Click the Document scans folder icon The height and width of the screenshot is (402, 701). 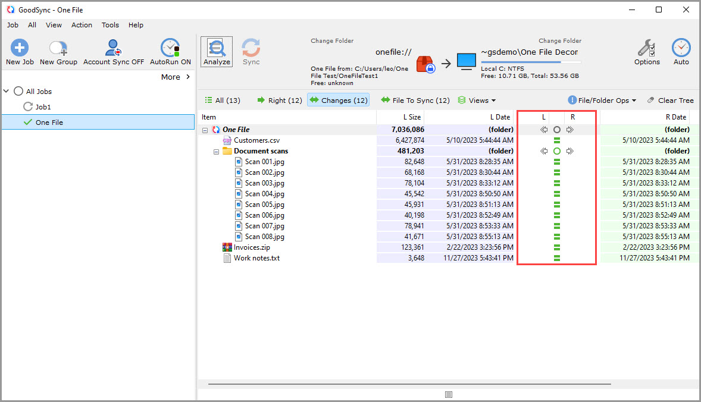pyautogui.click(x=227, y=151)
